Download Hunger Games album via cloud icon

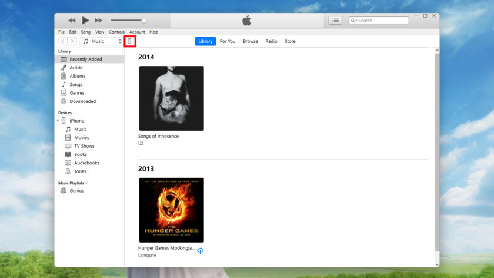click(x=201, y=250)
